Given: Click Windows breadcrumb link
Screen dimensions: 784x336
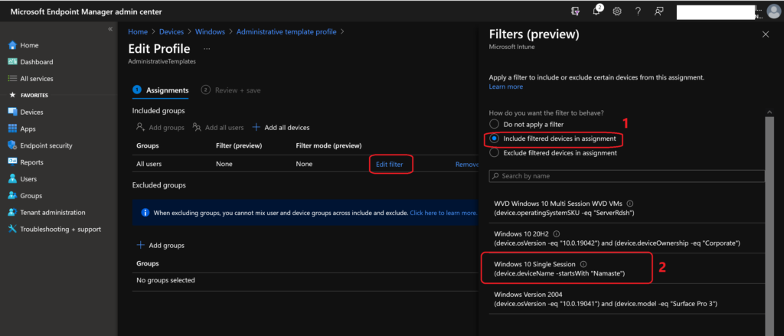Looking at the screenshot, I should click(x=210, y=31).
